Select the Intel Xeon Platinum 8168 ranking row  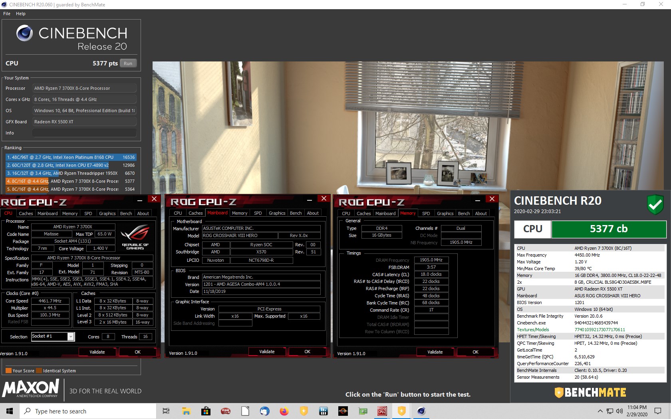click(x=71, y=157)
